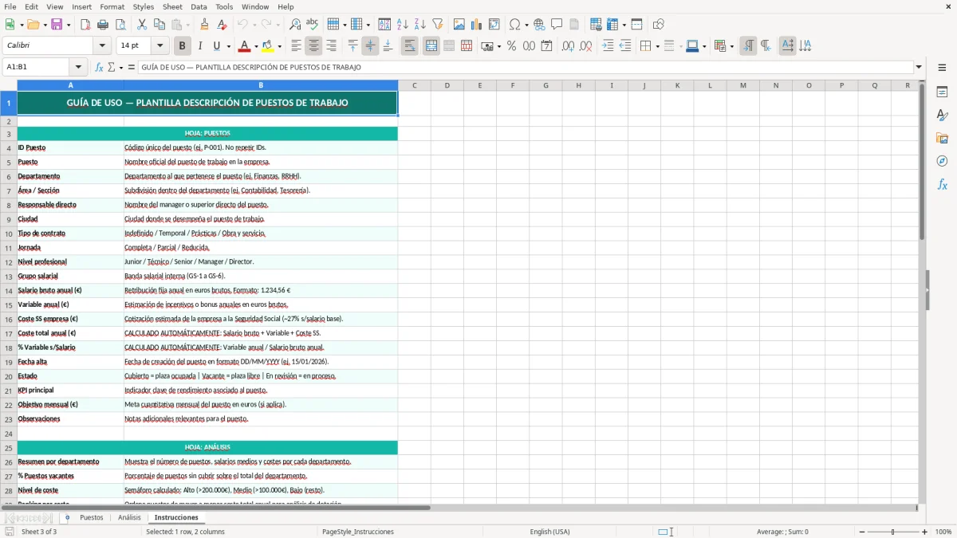This screenshot has height=538, width=957.
Task: Open the Underline style dropdown arrow
Action: coord(227,46)
